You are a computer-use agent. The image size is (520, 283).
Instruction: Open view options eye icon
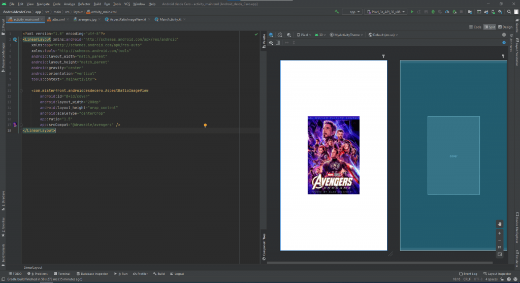pos(271,43)
